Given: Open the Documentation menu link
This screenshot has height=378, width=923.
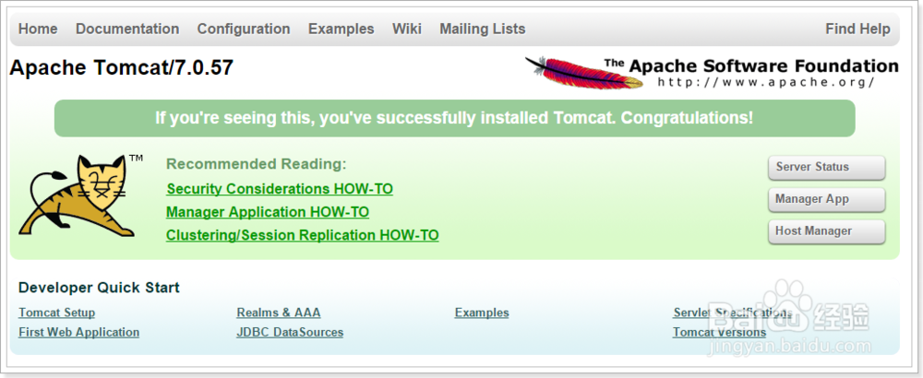Looking at the screenshot, I should pyautogui.click(x=127, y=29).
